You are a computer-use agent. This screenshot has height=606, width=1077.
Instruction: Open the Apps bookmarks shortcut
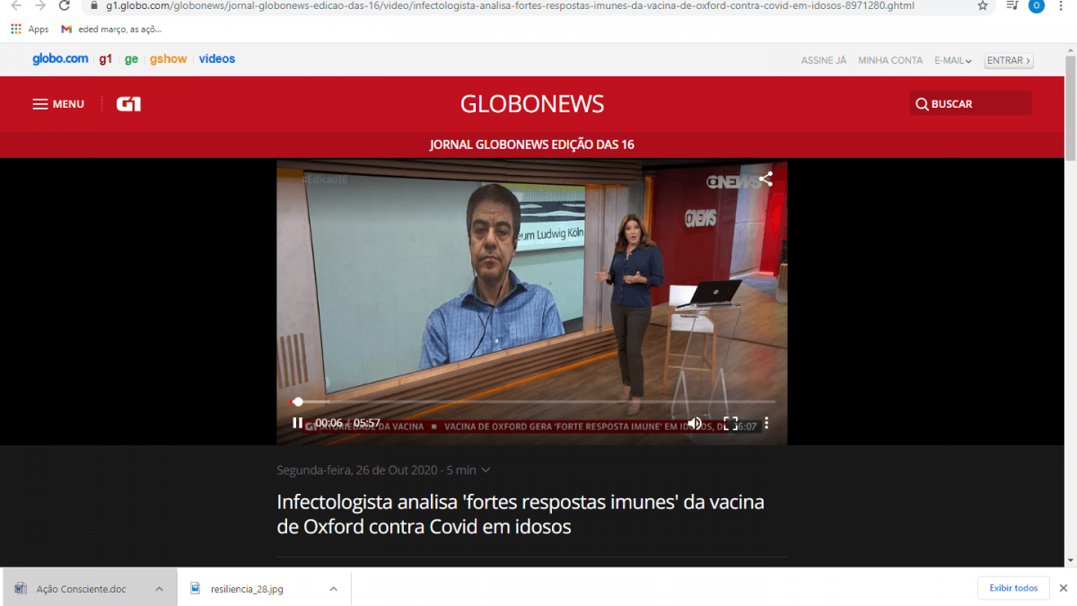(x=30, y=29)
